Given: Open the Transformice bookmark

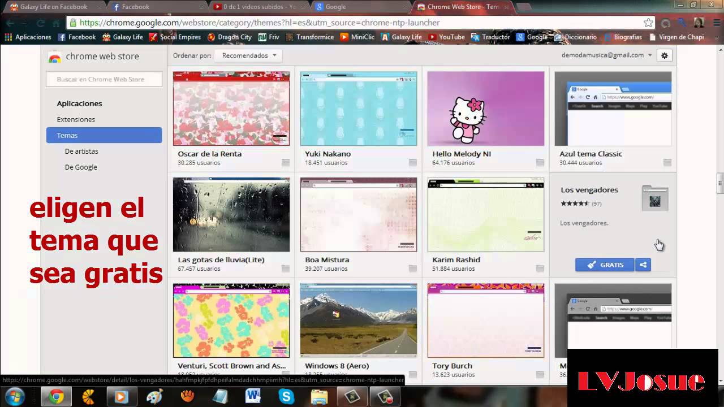Looking at the screenshot, I should pos(309,37).
